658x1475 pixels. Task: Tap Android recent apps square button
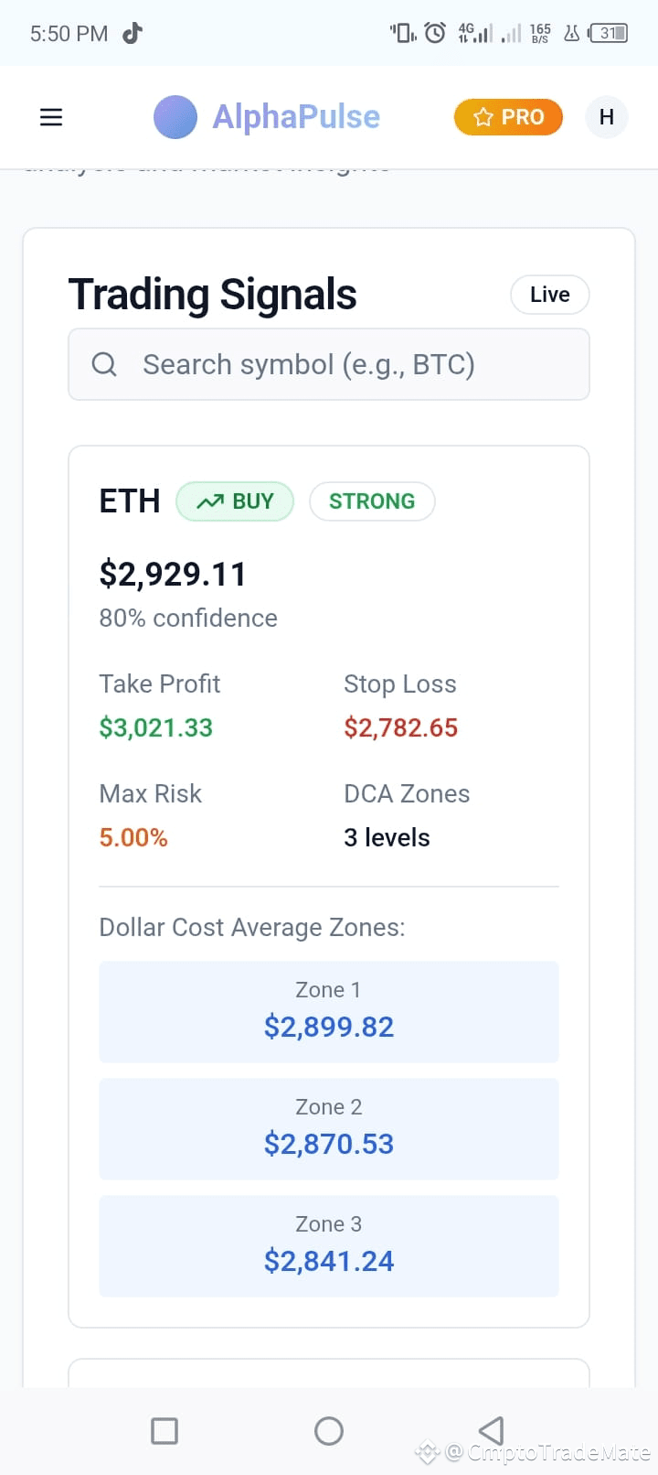pyautogui.click(x=164, y=1430)
